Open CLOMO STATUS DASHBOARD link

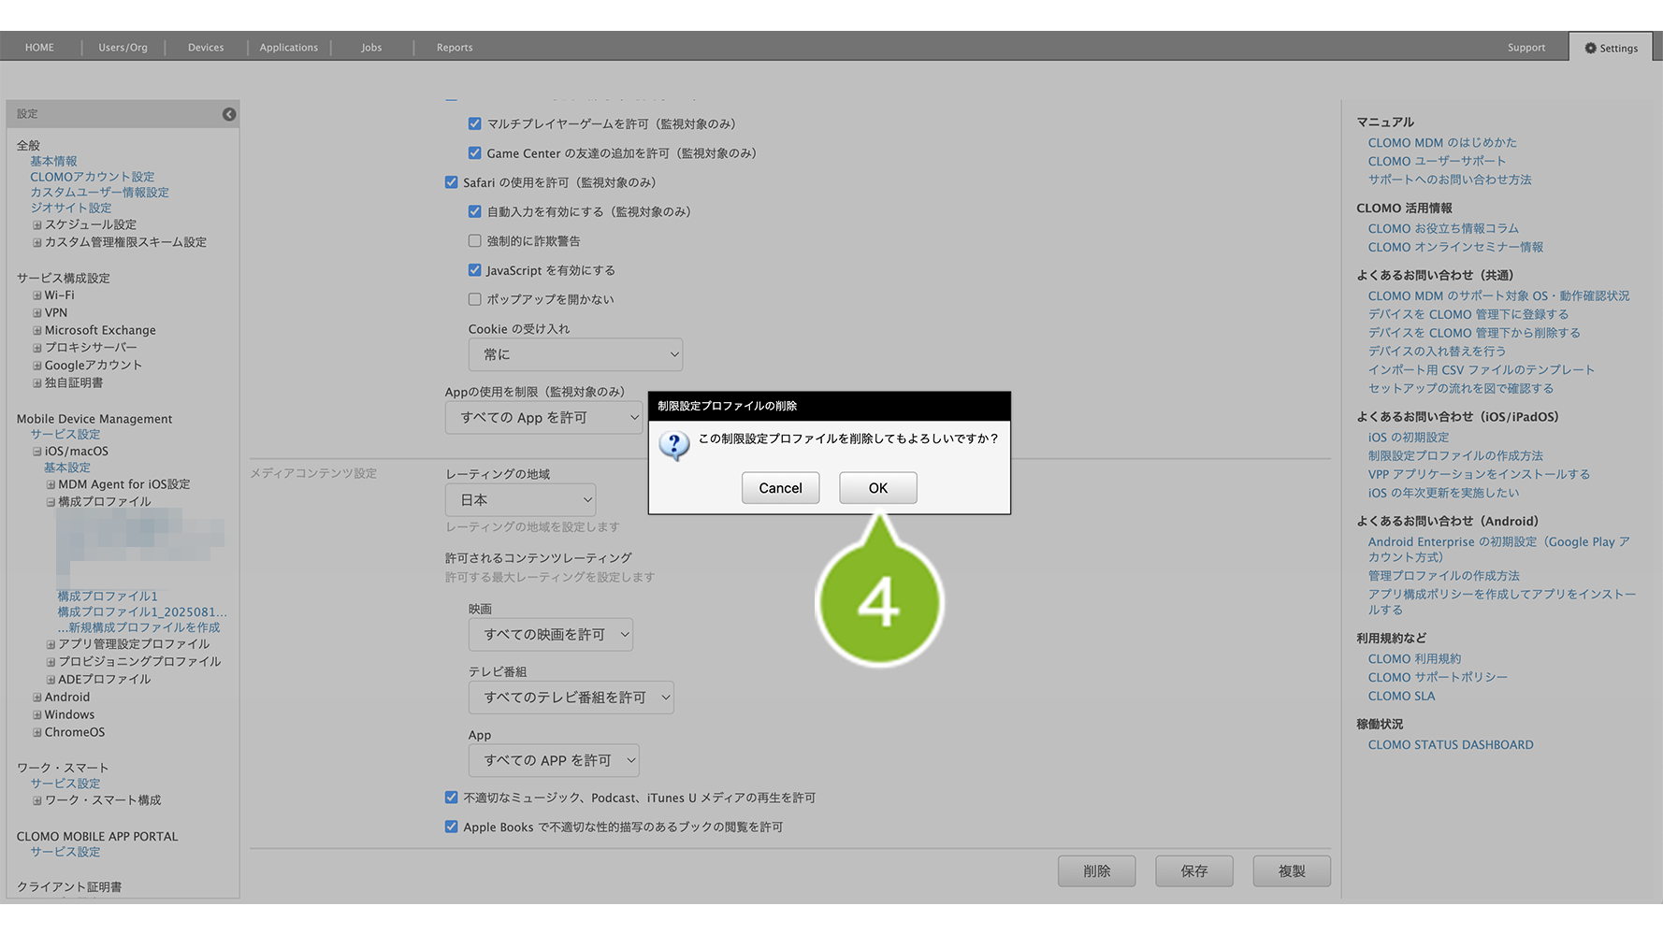(1450, 745)
